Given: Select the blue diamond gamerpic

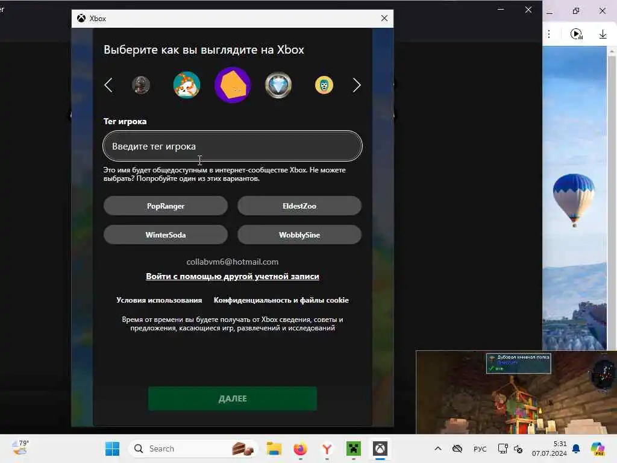Looking at the screenshot, I should (278, 85).
